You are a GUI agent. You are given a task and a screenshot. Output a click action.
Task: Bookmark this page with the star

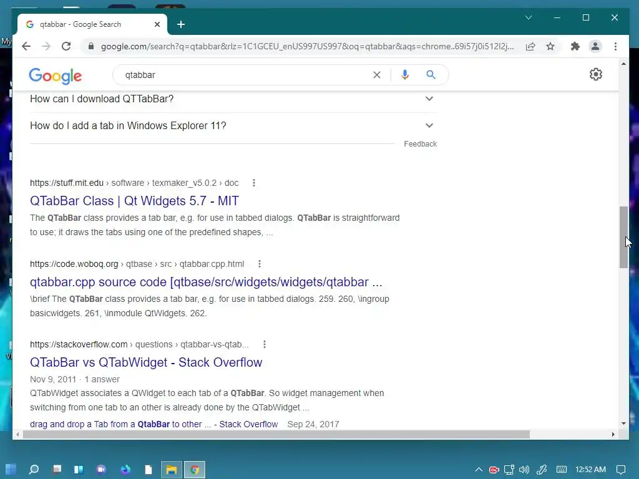[x=550, y=46]
